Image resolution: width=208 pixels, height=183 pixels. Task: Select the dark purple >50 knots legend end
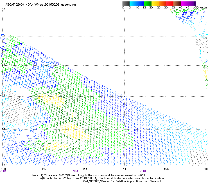(195, 3)
